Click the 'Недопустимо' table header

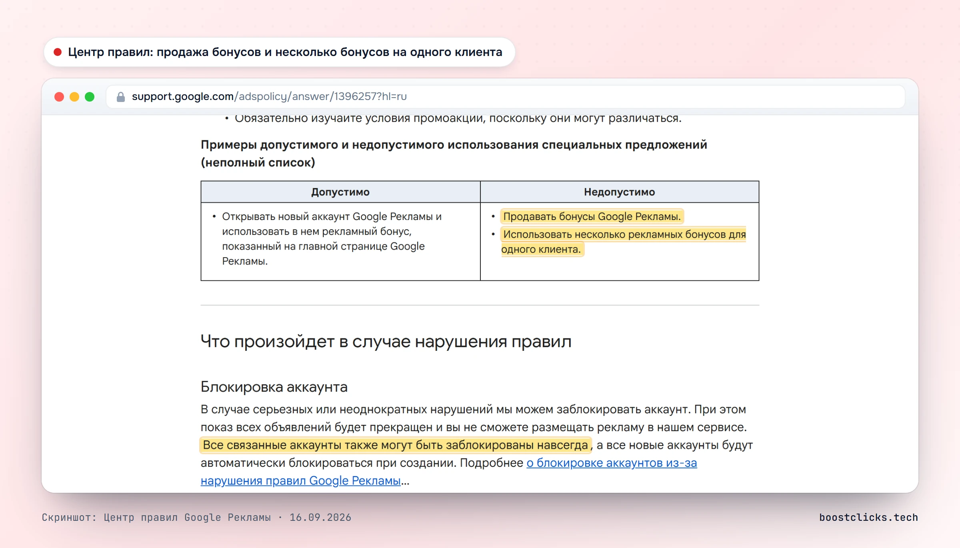[620, 192]
